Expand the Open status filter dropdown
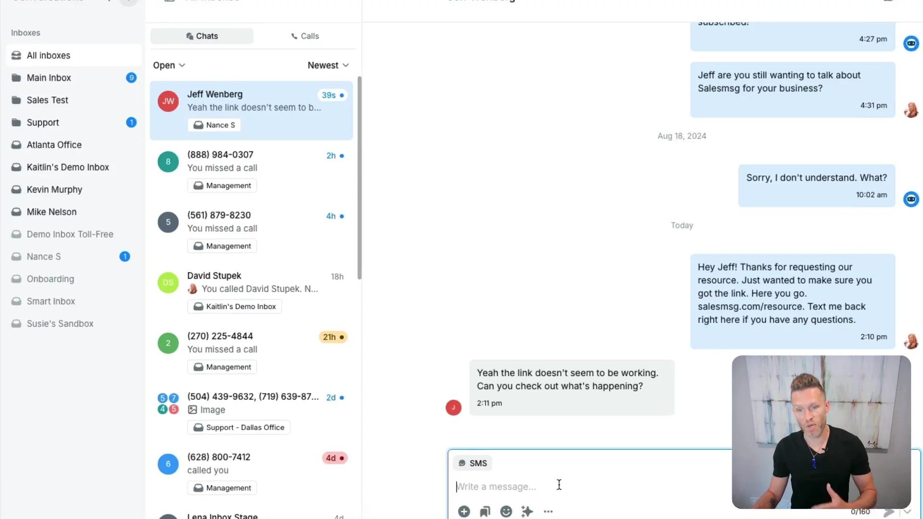Image resolution: width=923 pixels, height=519 pixels. point(169,65)
